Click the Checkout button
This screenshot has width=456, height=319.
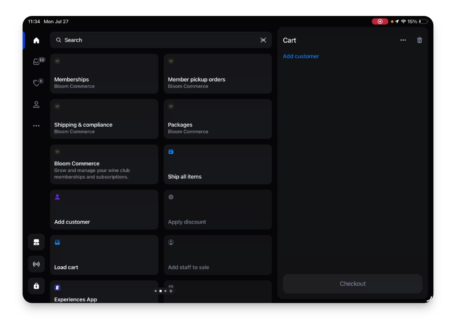352,284
